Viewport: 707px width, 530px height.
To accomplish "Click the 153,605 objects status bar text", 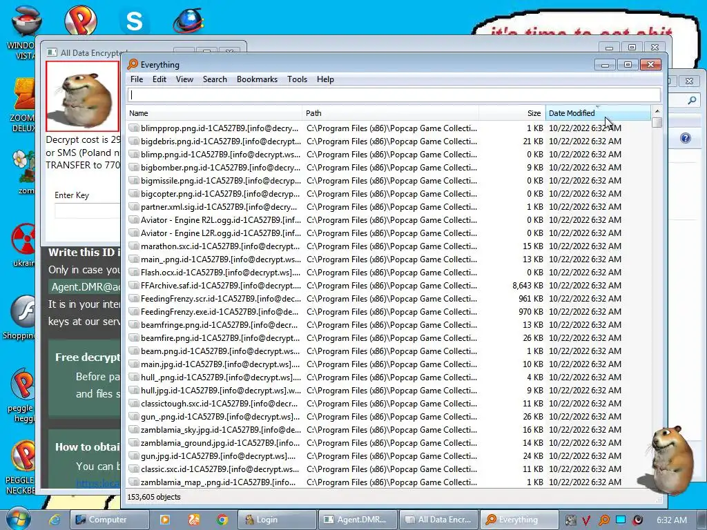I will [x=154, y=497].
